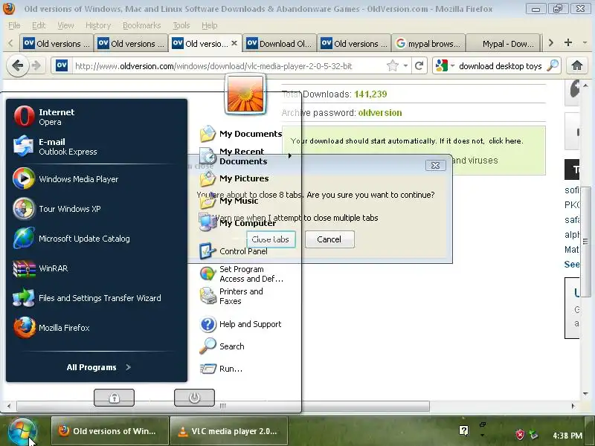Open Set Program Access and Defaults

tap(241, 274)
